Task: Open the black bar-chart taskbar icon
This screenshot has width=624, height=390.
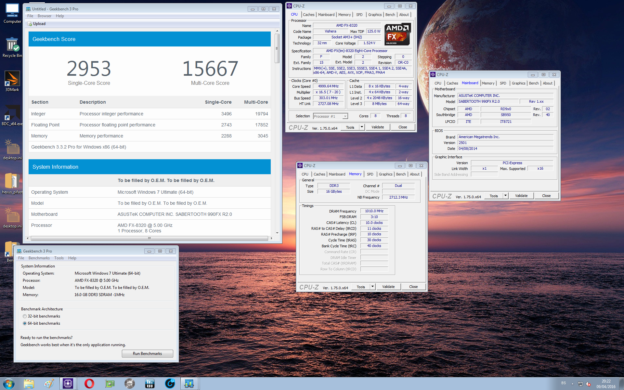Action: tap(150, 384)
